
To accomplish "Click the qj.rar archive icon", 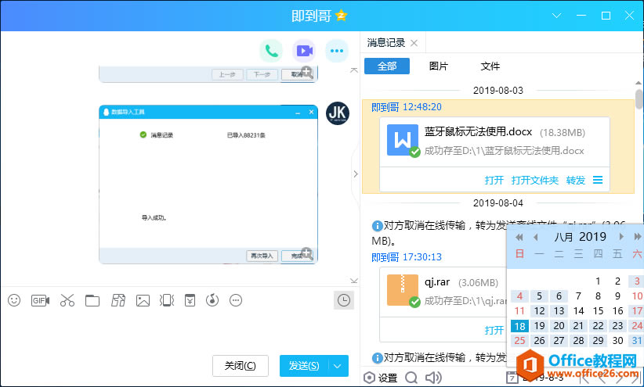I will 403,290.
